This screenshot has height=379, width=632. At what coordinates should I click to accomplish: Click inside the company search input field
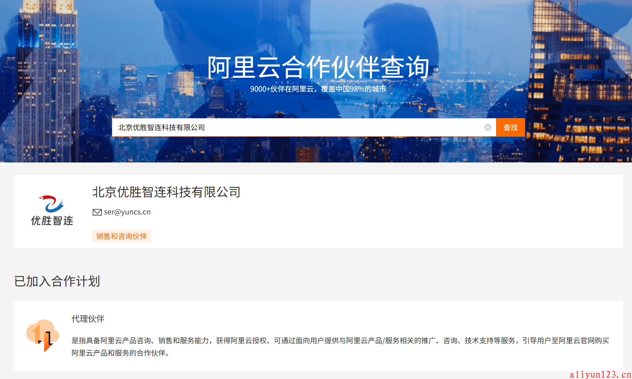[x=275, y=127]
